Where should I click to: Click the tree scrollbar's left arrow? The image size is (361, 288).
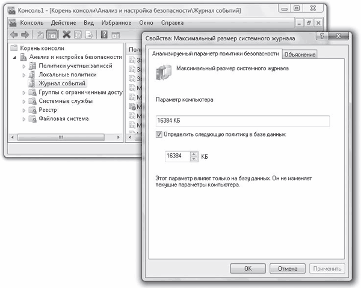point(13,137)
